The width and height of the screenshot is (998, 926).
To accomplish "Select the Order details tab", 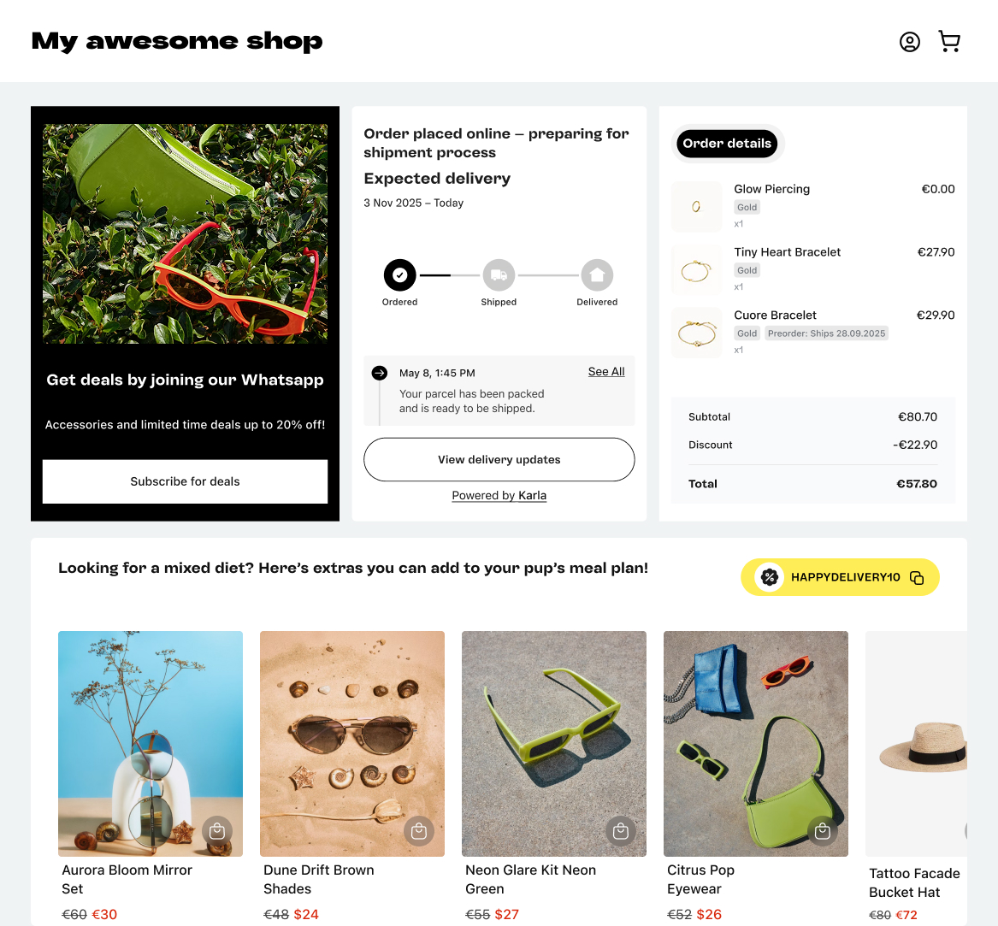I will coord(727,143).
